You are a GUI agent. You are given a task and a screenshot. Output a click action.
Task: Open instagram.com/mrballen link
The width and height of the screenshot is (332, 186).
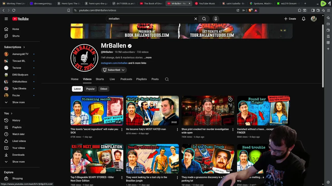pyautogui.click(x=114, y=63)
